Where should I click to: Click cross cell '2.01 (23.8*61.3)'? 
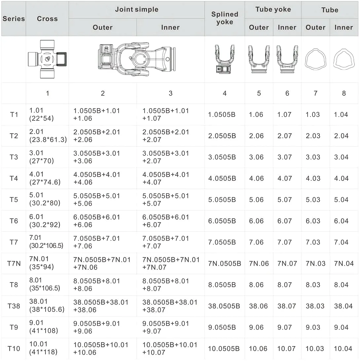click(x=48, y=136)
